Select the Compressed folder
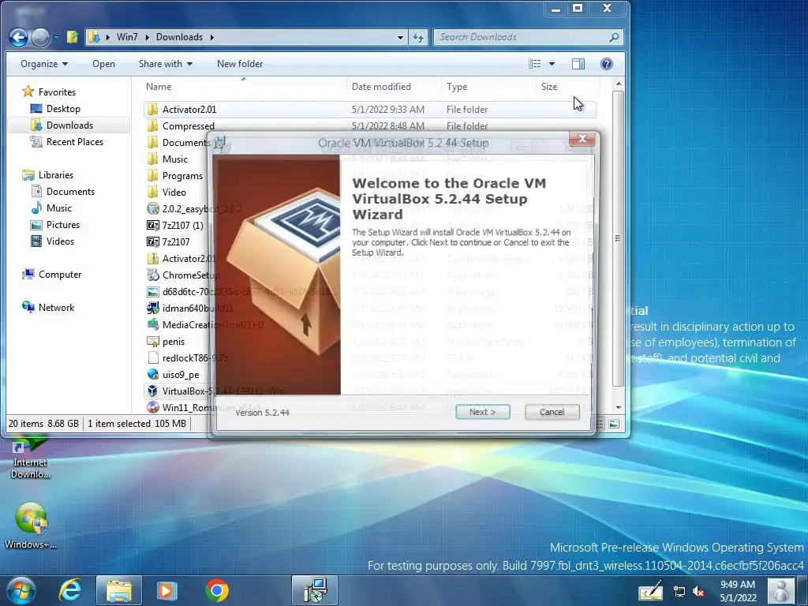 [188, 126]
